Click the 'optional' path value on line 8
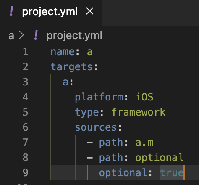 click(x=160, y=158)
